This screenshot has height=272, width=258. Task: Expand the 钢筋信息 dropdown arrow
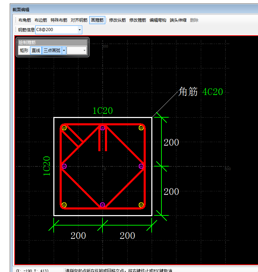[x=79, y=30]
